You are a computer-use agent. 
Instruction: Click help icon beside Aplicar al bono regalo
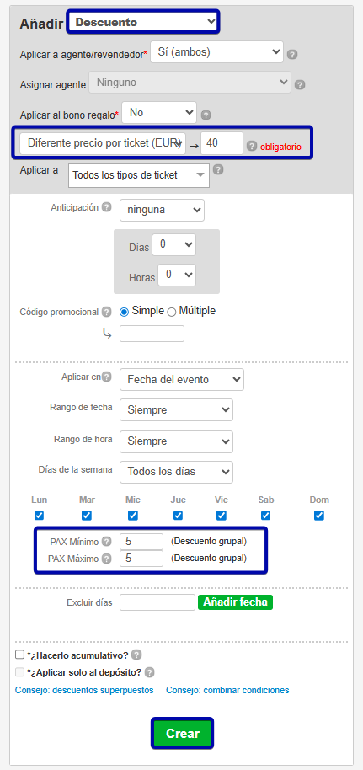point(206,115)
